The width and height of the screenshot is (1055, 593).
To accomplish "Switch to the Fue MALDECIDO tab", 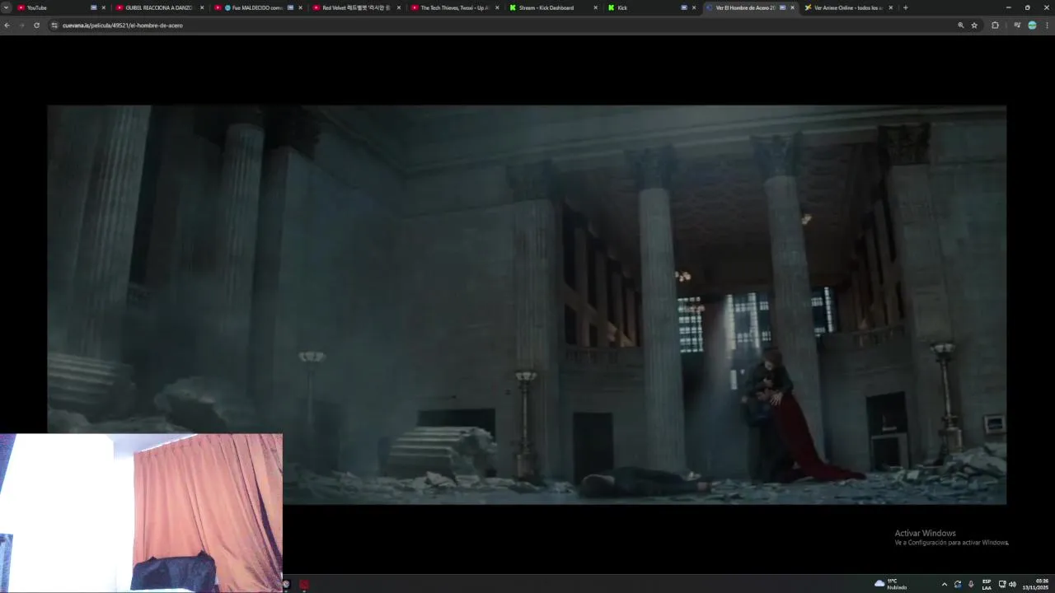I will coord(259,7).
